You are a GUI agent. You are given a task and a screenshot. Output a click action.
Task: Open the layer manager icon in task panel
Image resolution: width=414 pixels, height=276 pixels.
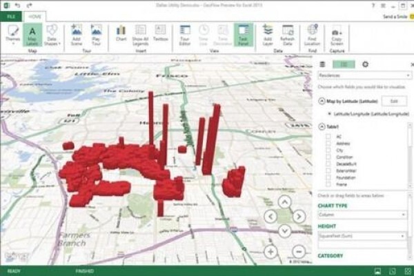click(x=322, y=64)
